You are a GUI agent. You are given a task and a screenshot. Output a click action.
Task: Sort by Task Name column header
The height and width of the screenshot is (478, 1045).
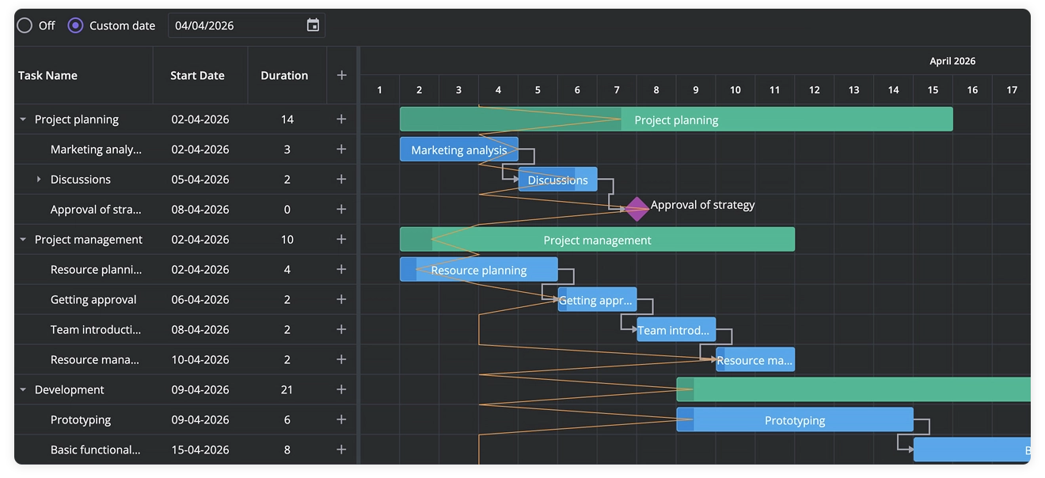pos(83,75)
